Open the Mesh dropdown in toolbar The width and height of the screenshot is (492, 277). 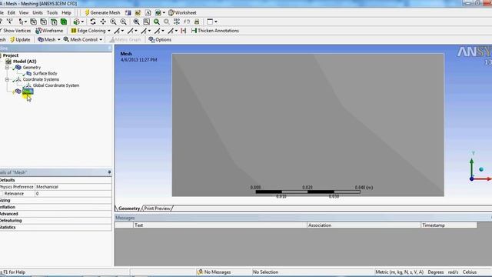point(58,40)
